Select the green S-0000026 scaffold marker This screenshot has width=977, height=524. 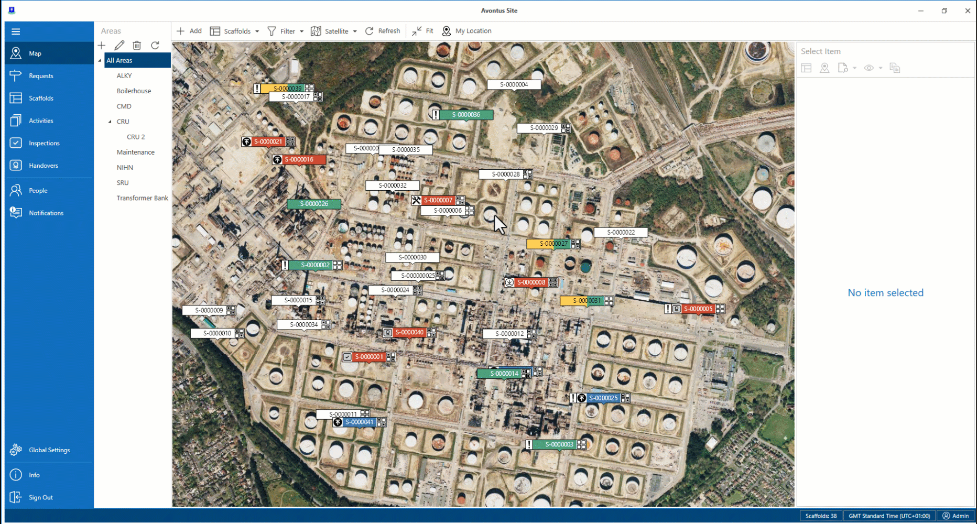314,204
